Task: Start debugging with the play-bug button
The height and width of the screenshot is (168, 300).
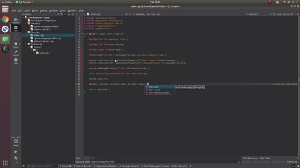Action: (16, 158)
